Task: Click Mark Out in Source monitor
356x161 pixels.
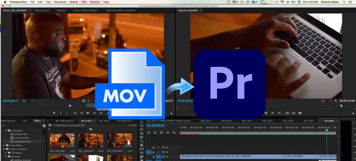Action: 67,113
